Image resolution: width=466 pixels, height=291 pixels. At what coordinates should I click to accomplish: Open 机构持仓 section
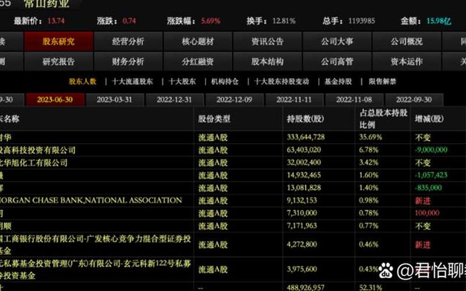(x=225, y=81)
